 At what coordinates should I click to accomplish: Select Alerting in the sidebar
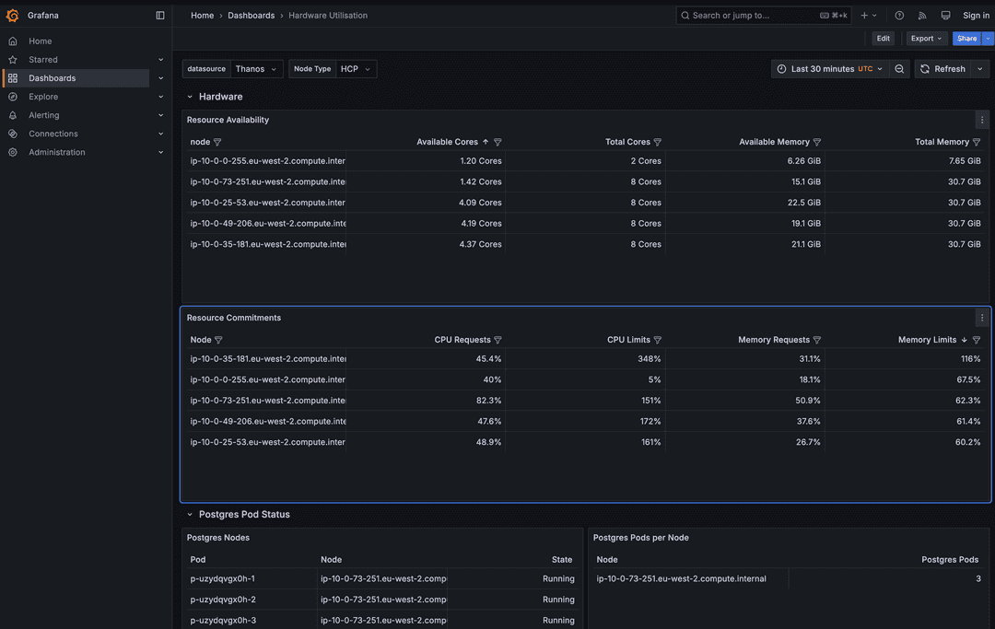tap(44, 114)
